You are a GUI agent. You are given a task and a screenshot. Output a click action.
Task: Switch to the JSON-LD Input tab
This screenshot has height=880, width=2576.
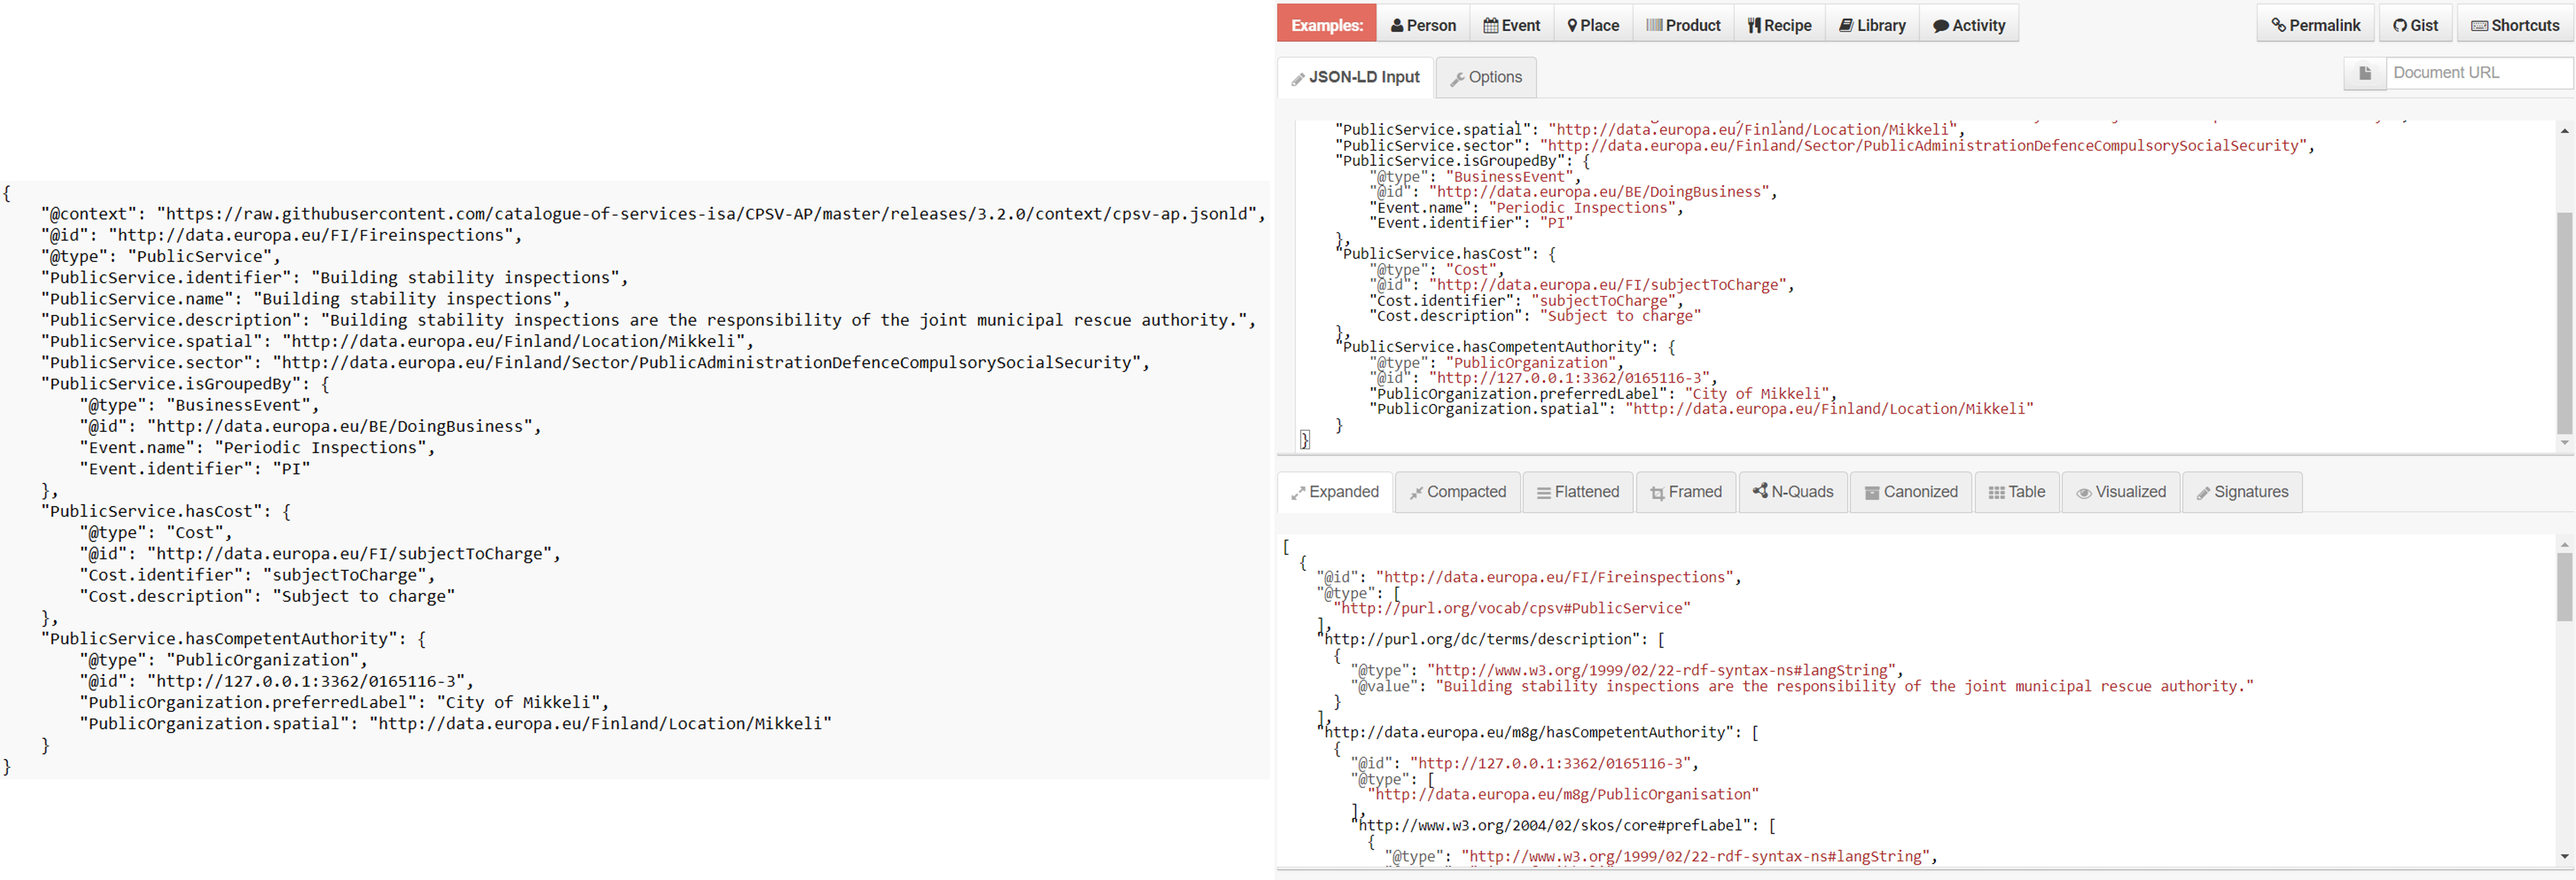pyautogui.click(x=1355, y=77)
